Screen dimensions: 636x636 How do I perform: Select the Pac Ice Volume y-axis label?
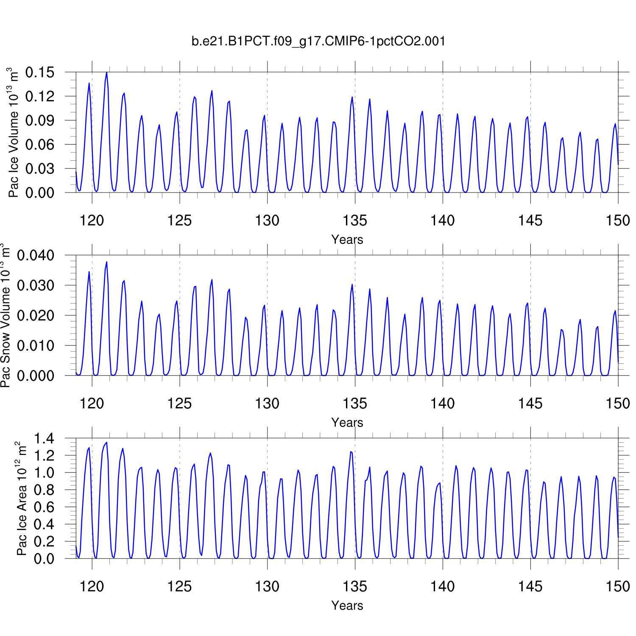coord(14,132)
